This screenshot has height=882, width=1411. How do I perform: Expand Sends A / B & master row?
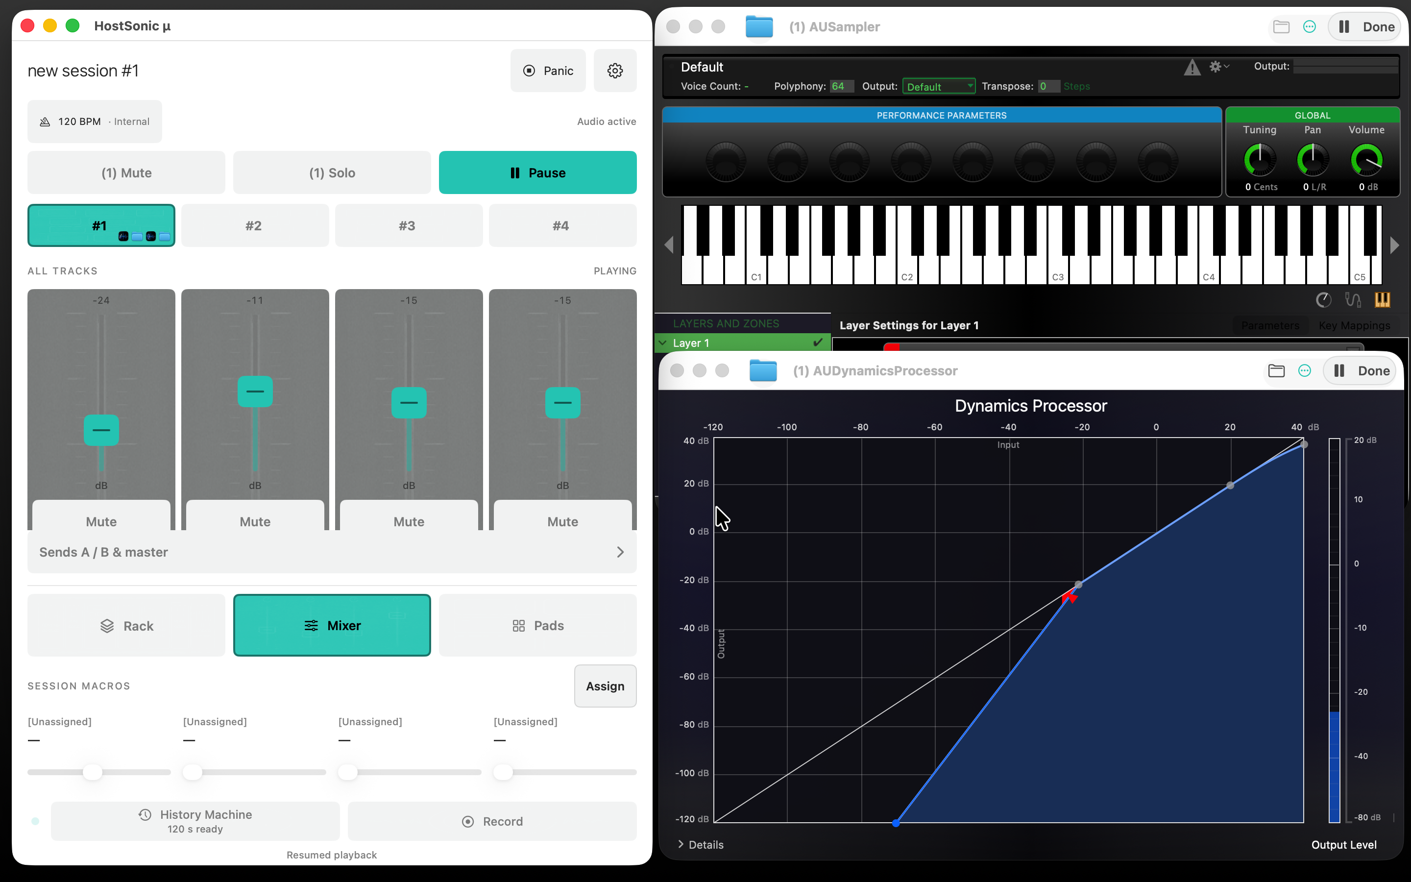coord(332,552)
